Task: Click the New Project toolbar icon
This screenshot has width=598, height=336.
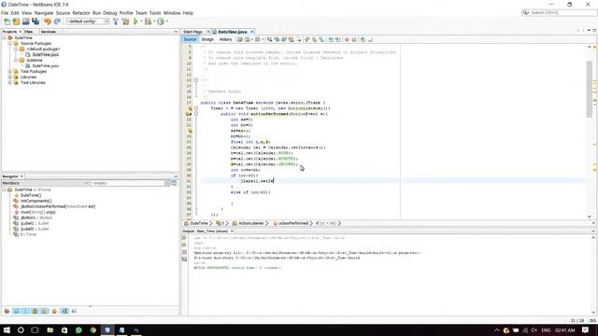Action: coord(17,21)
